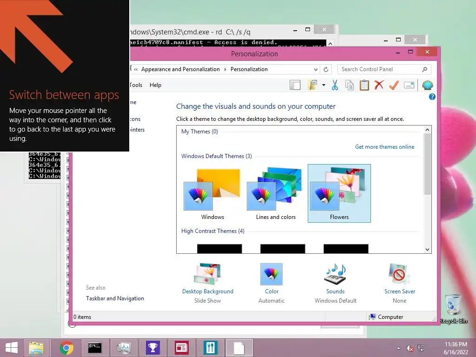Click the Paste clipboard toolbar icon

tap(364, 86)
